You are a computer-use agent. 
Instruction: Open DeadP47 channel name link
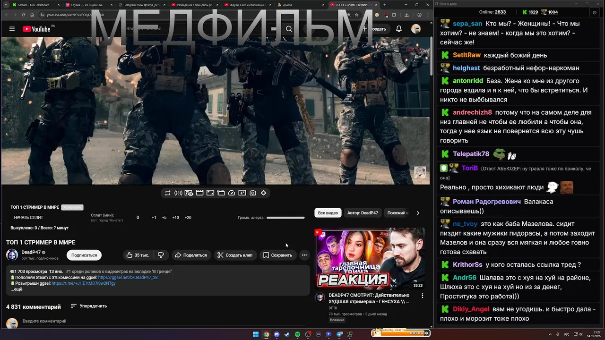point(31,252)
